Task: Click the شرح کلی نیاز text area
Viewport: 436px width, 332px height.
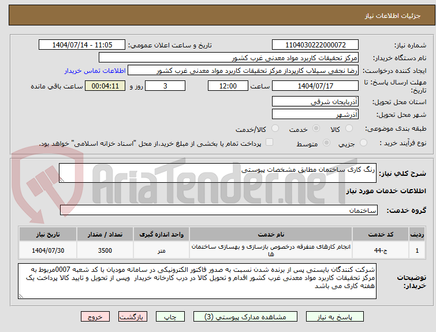Action: 218,173
